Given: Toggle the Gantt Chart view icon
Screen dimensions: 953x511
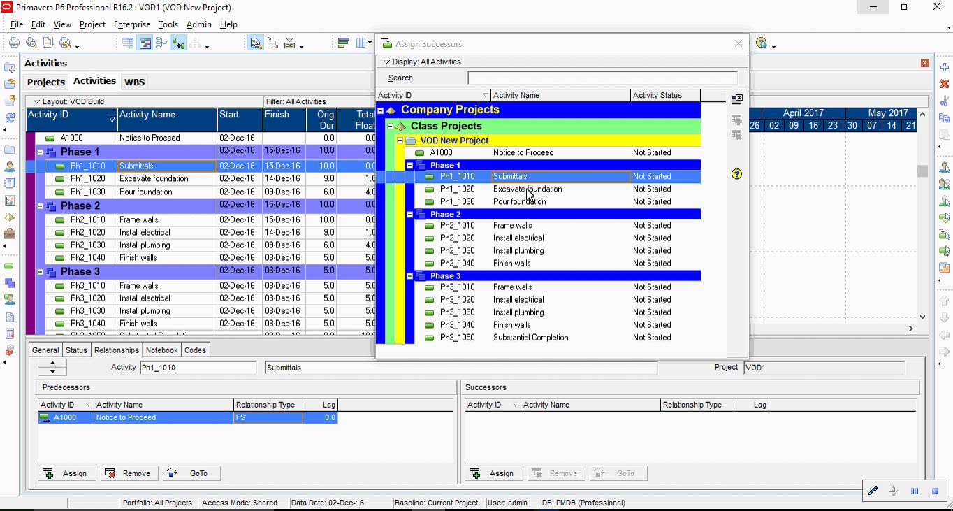Looking at the screenshot, I should point(145,43).
